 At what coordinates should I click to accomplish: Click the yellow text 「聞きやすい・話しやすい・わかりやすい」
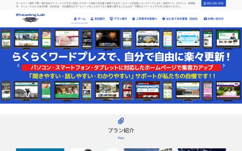click(x=82, y=76)
